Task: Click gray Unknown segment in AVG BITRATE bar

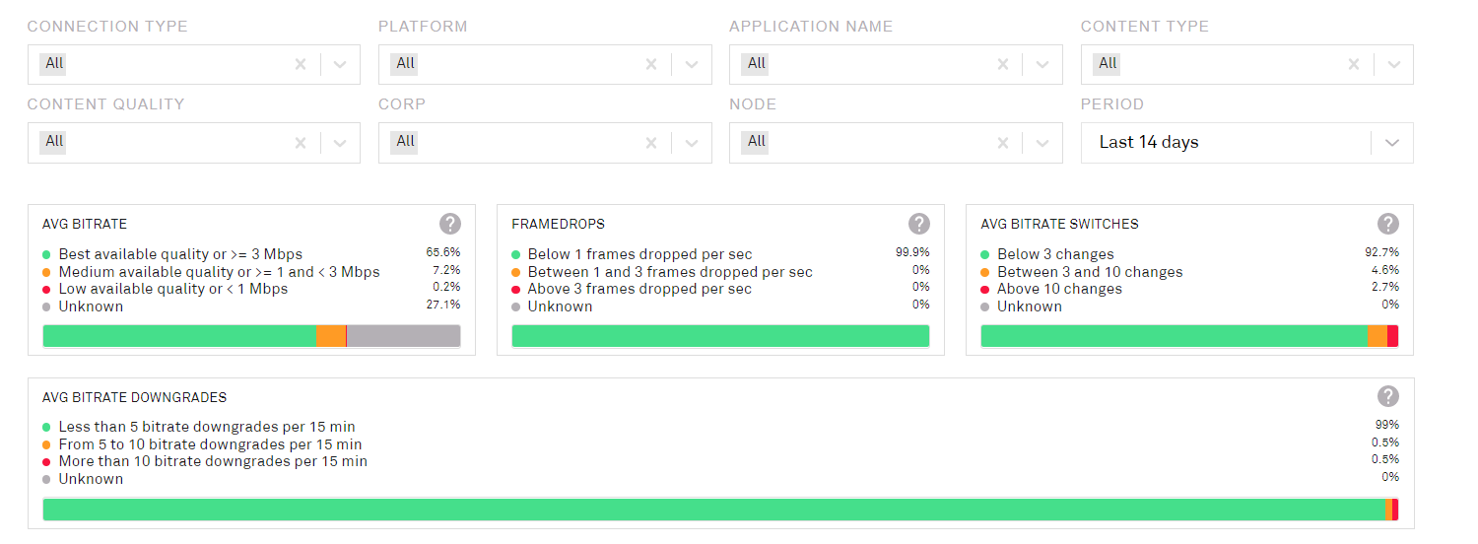Action: coord(403,336)
